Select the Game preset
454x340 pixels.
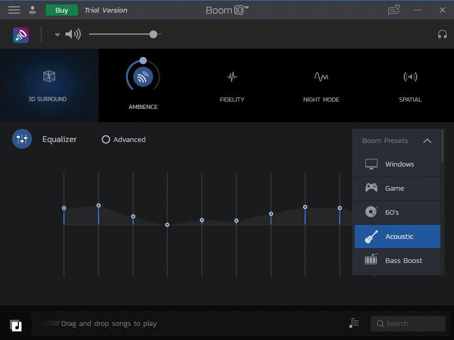click(397, 189)
